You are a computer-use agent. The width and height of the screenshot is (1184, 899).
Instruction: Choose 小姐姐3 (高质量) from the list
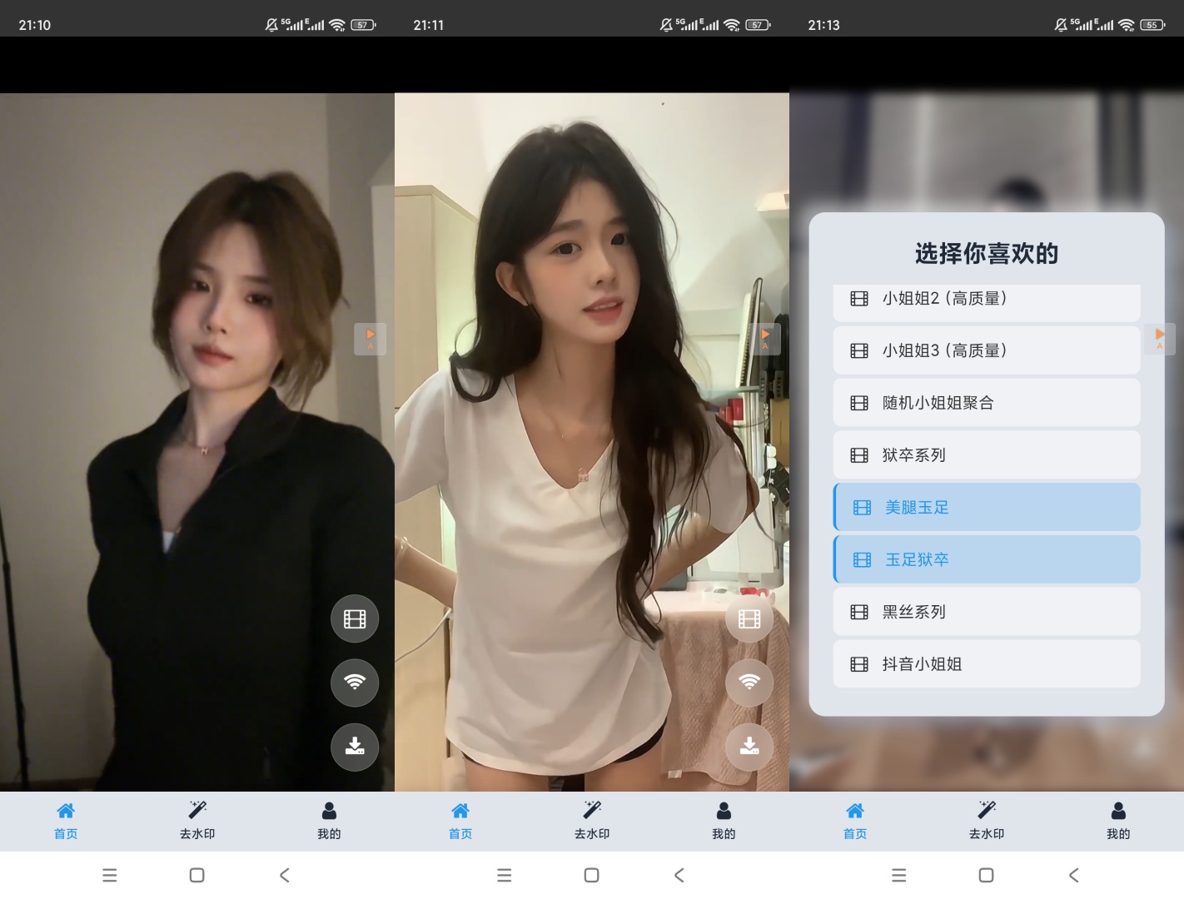(x=987, y=350)
